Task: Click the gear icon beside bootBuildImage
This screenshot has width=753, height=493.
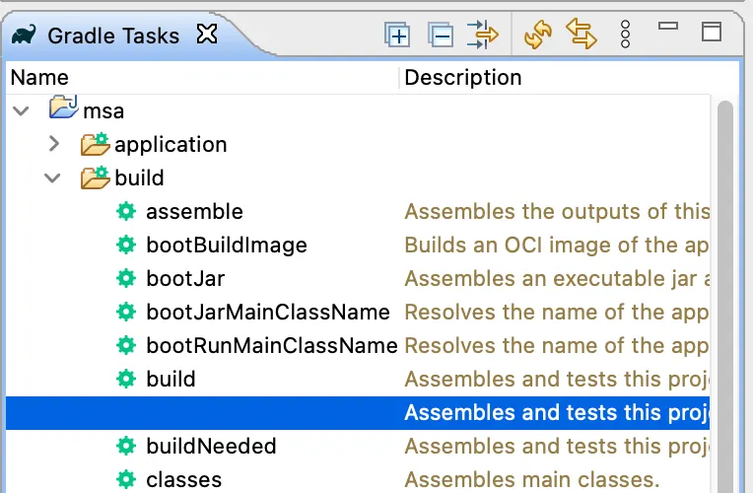Action: [125, 246]
